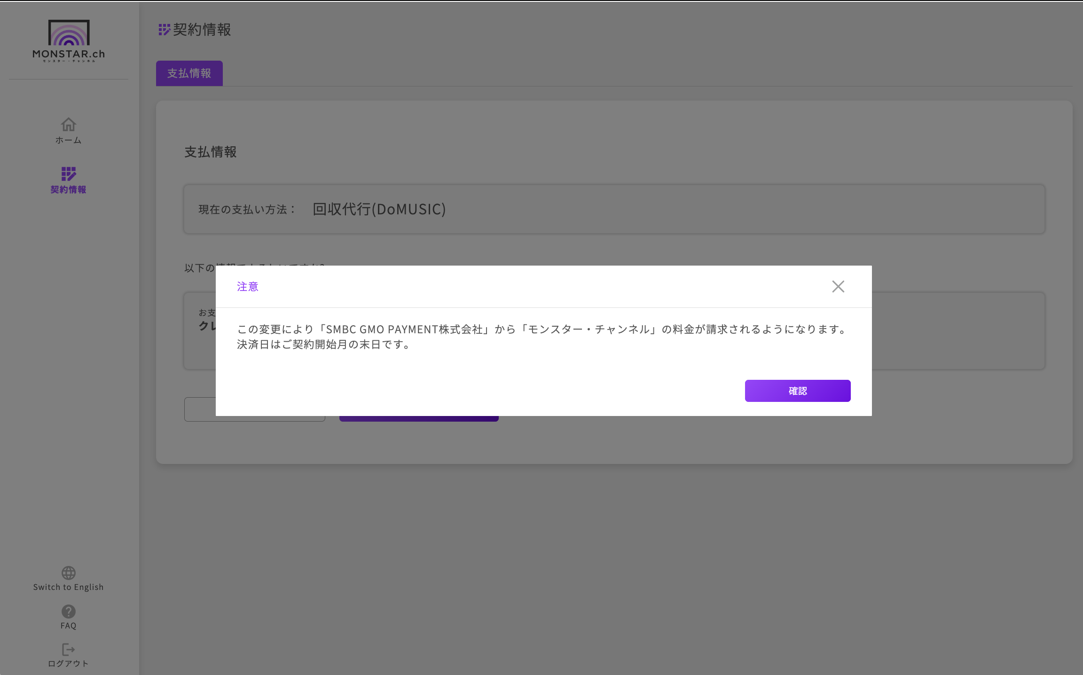The width and height of the screenshot is (1083, 675).
Task: Click the 注意 dialog title
Action: 248,287
